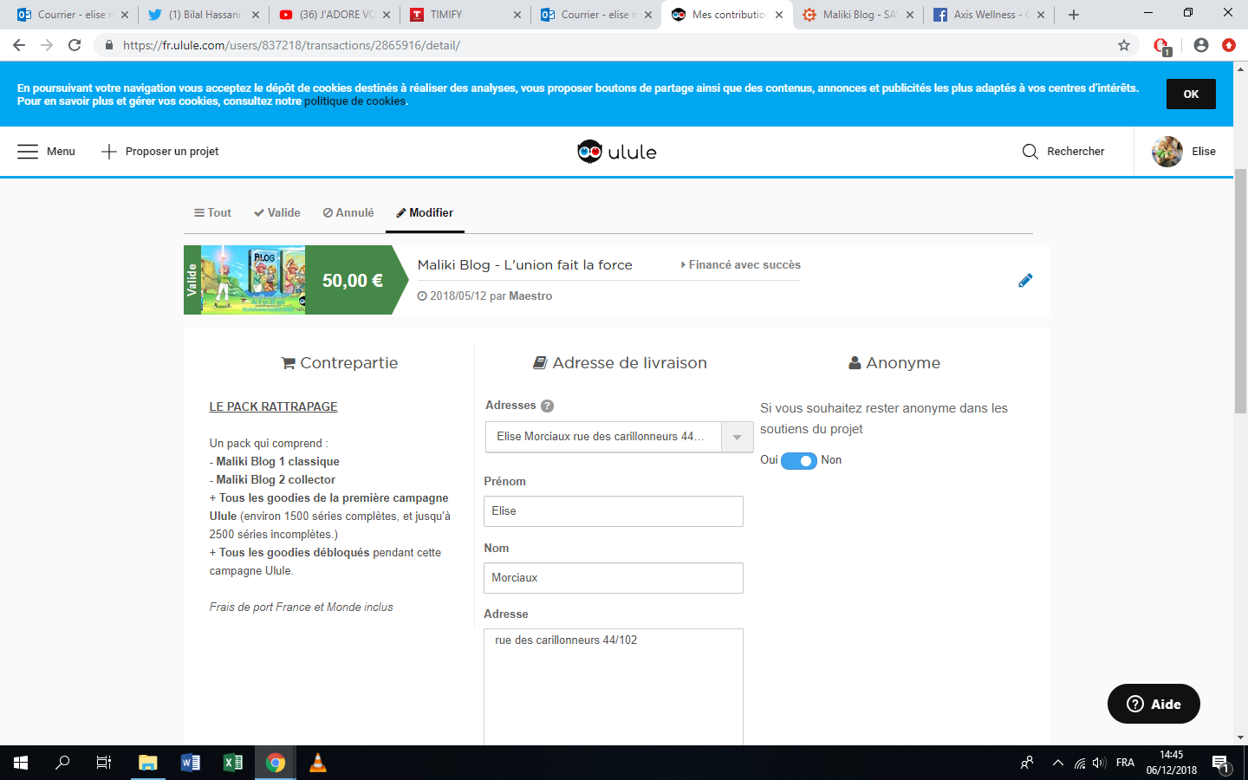Image resolution: width=1248 pixels, height=780 pixels.
Task: Reload the page
Action: (x=75, y=45)
